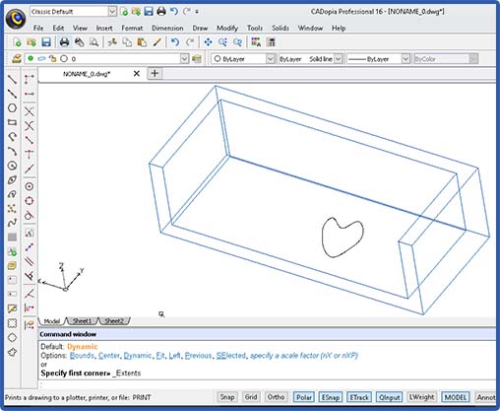Toggle the MODEL status button
The image size is (500, 411).
point(456,397)
